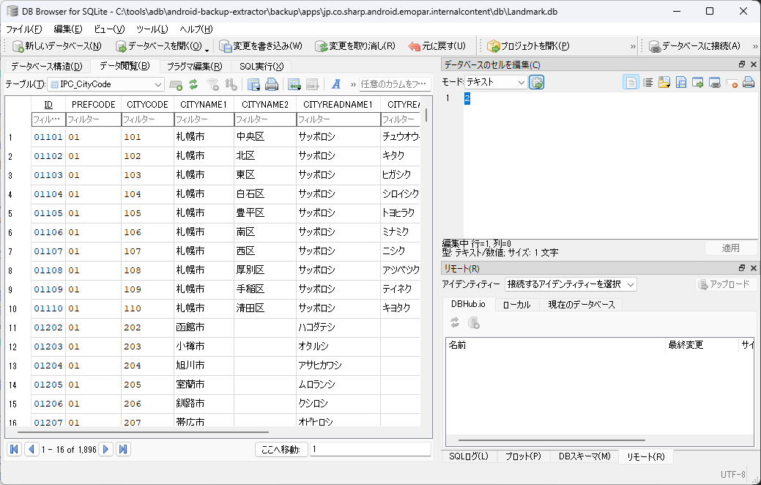Viewport: 761px width, 485px height.
Task: Click the insert new record icon
Action: pyautogui.click(x=176, y=84)
